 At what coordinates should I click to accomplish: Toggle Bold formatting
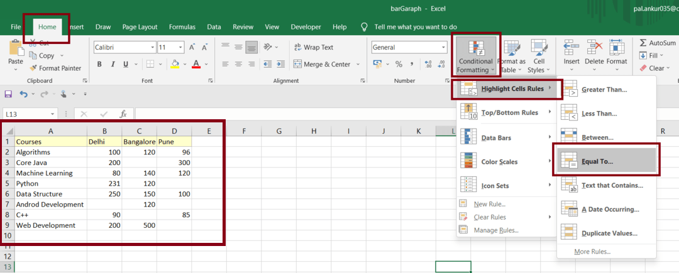tap(99, 65)
